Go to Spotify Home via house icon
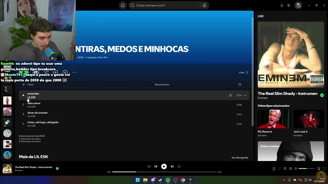 (123, 5)
